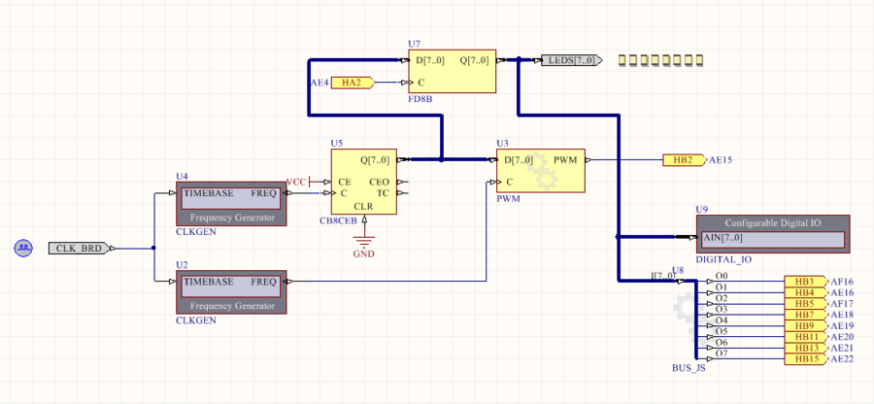Click the clock signal icon beside CLK_BRD
874x404 pixels.
pos(22,249)
